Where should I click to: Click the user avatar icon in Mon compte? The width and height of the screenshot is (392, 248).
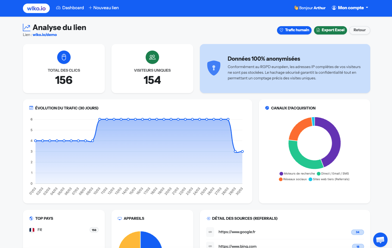click(x=334, y=8)
